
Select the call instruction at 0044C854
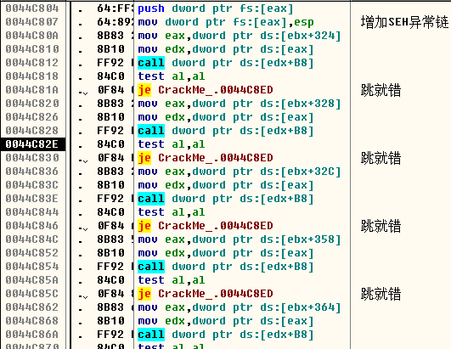coord(226,267)
